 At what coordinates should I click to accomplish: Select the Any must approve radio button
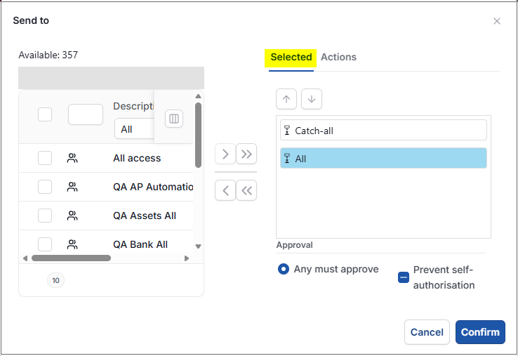click(x=284, y=269)
